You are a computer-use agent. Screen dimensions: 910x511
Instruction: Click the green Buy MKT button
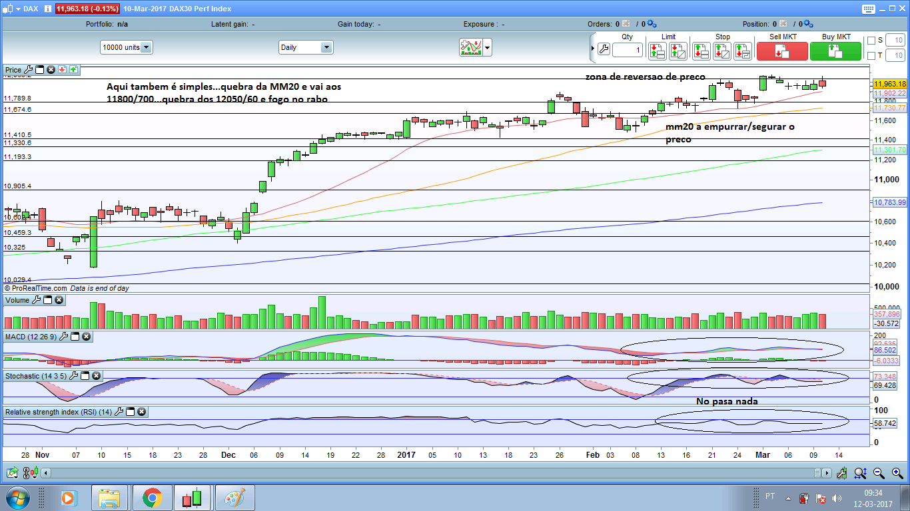coord(835,51)
